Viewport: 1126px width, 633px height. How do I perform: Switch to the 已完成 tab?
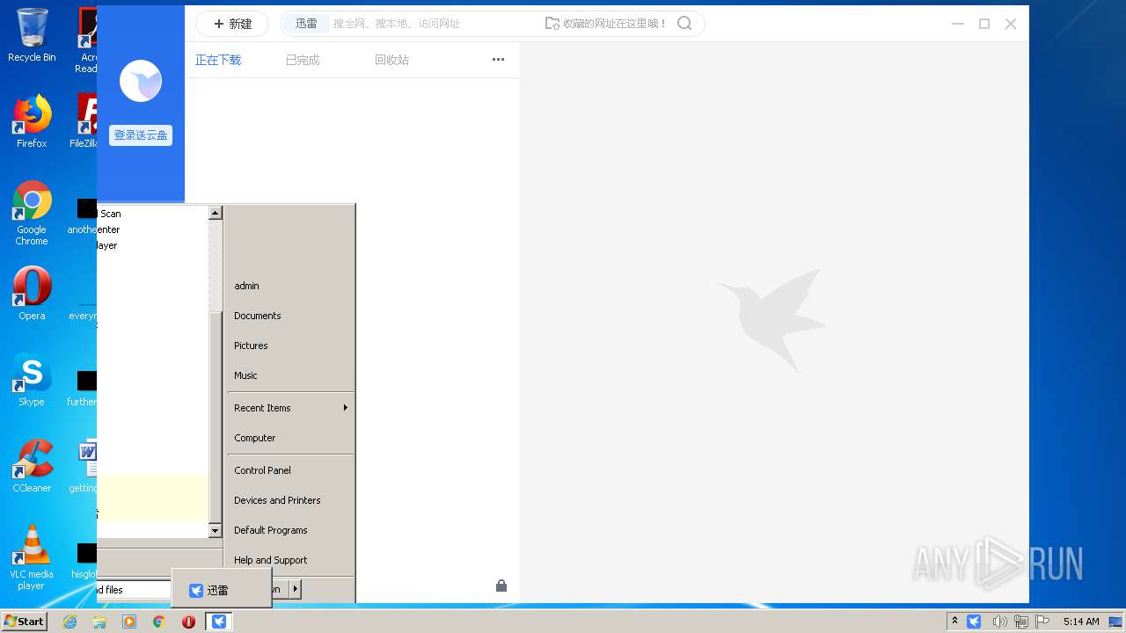(303, 60)
